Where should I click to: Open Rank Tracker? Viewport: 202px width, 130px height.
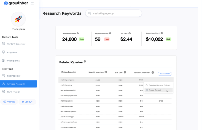[x=13, y=92]
